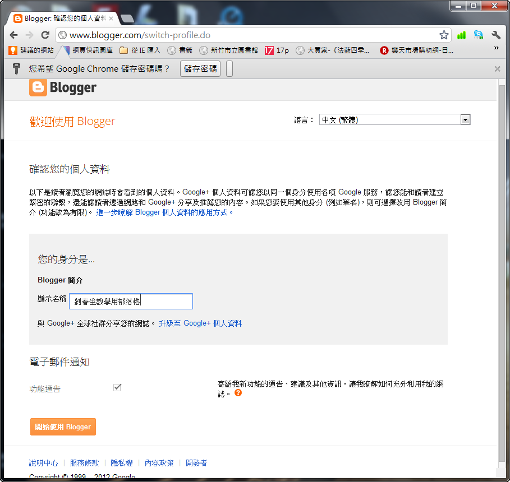
Task: Open Chrome's wrench settings menu
Action: click(495, 35)
